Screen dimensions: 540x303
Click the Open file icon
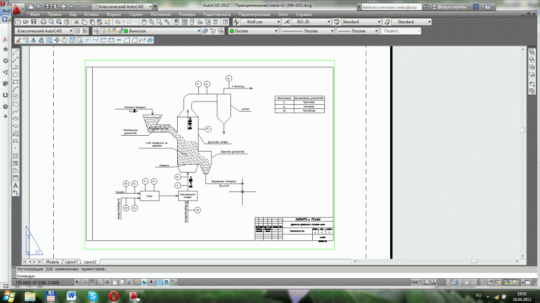coord(26,22)
